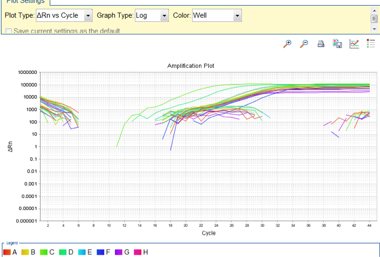380x257 pixels.
Task: Print the amplification plot
Action: 321,44
